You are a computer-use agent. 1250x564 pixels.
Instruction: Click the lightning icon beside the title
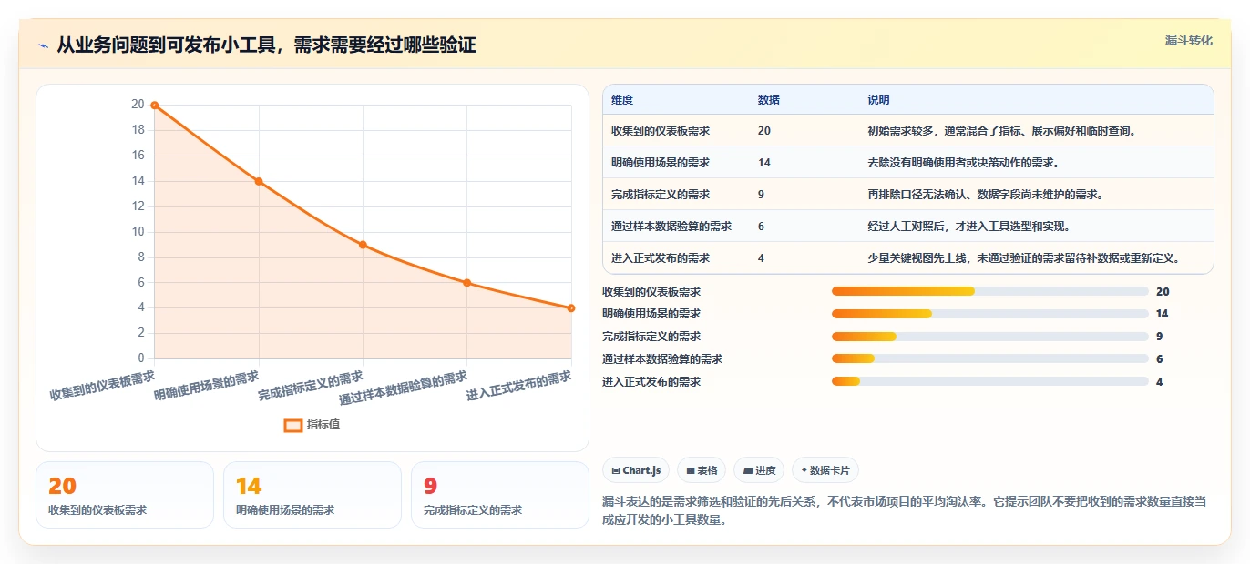pyautogui.click(x=44, y=45)
